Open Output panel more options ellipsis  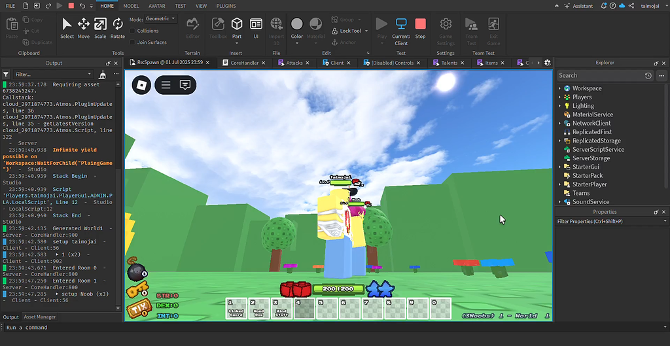click(116, 75)
